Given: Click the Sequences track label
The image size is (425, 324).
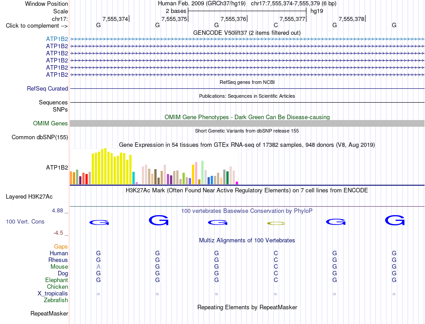Looking at the screenshot, I should click(53, 102).
